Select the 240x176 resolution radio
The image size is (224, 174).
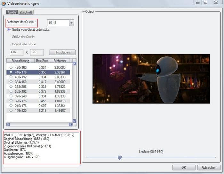[x=11, y=106]
